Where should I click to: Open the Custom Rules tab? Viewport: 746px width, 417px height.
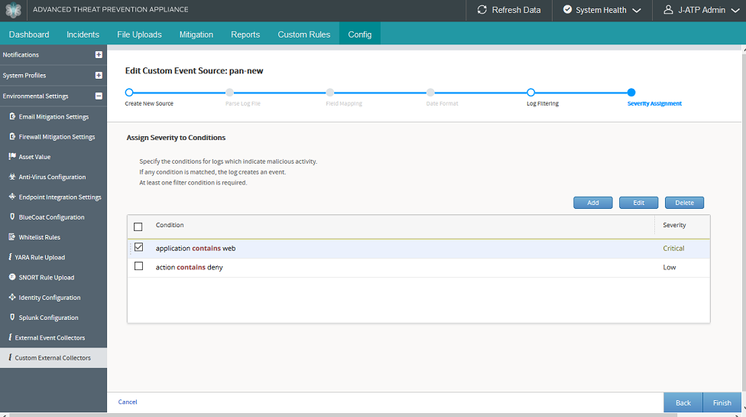[x=303, y=34]
